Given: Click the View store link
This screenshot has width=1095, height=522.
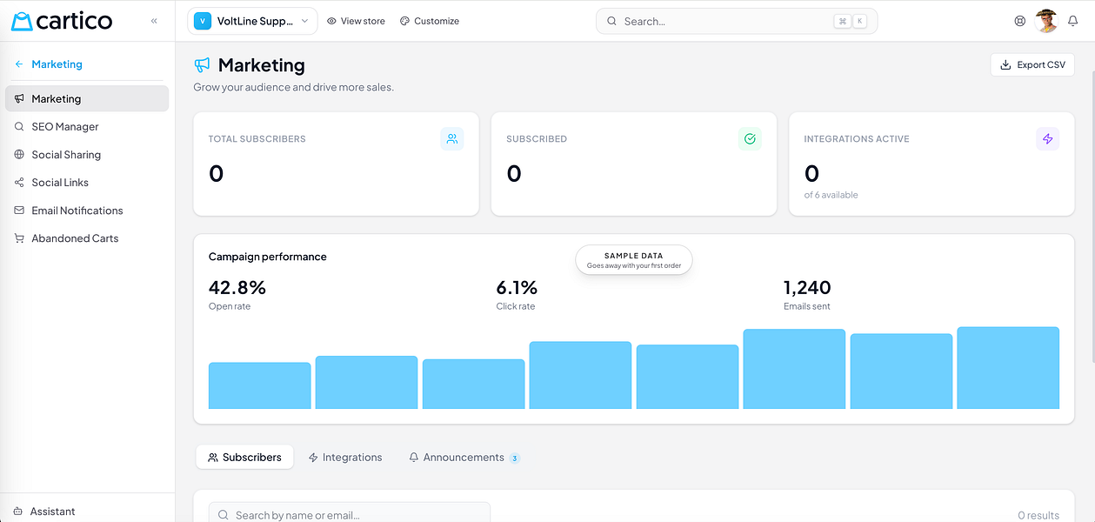Looking at the screenshot, I should click(356, 21).
